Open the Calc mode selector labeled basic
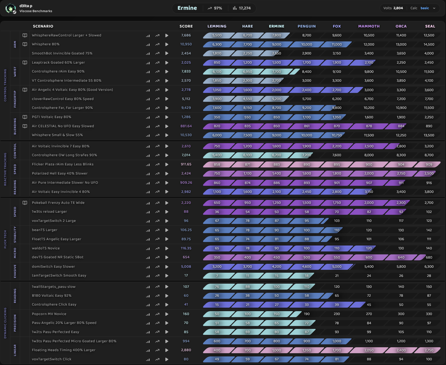Viewport: 446px width, 365px height. point(425,8)
